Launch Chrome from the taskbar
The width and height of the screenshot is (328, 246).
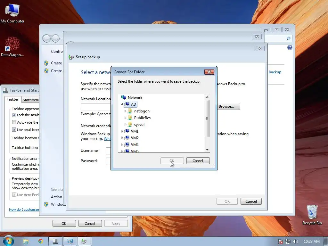tap(41, 241)
